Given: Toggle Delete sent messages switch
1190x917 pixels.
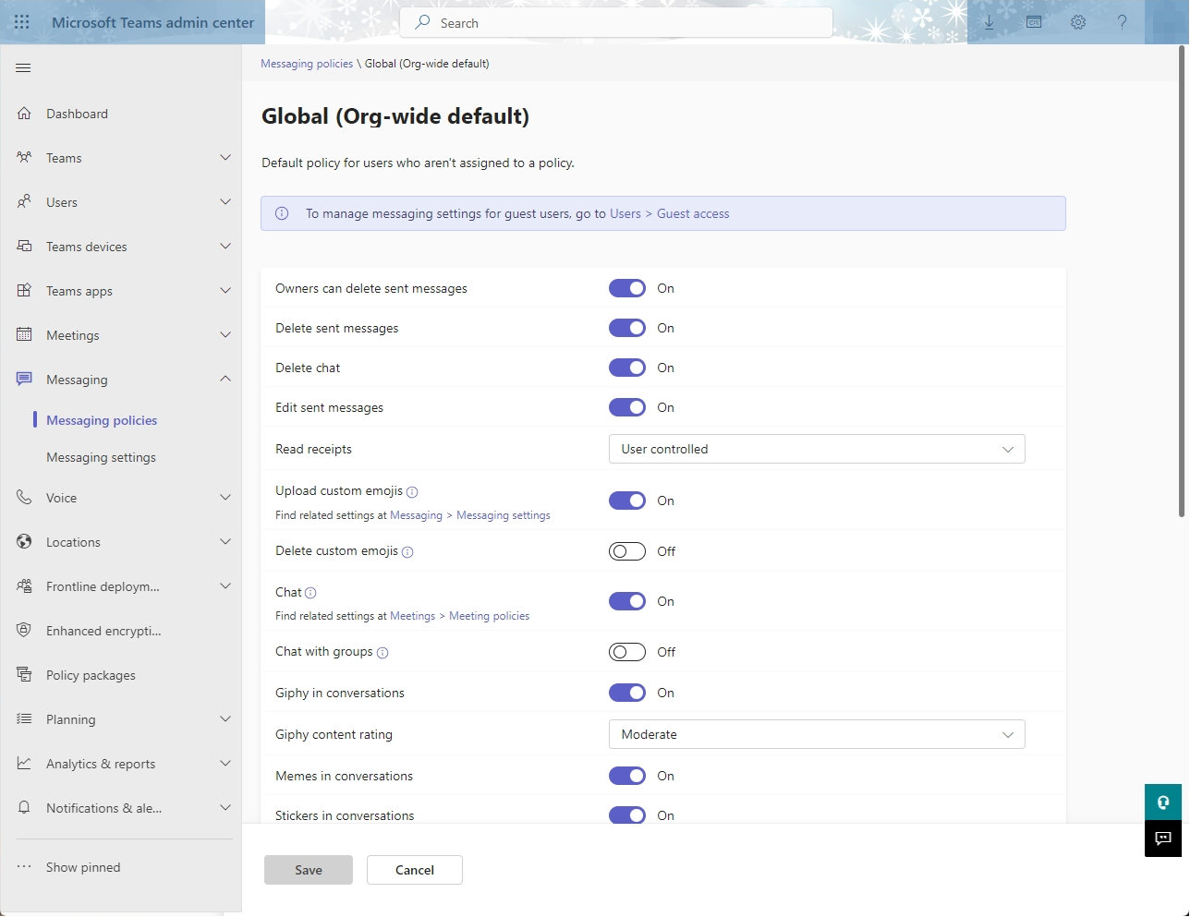Looking at the screenshot, I should (x=627, y=328).
